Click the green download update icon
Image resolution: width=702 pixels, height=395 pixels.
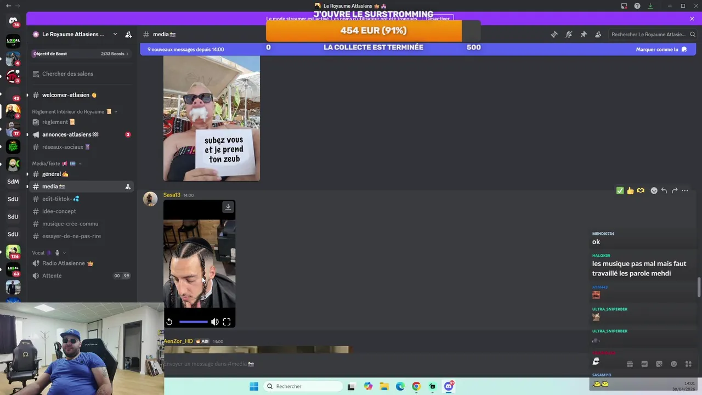point(650,6)
